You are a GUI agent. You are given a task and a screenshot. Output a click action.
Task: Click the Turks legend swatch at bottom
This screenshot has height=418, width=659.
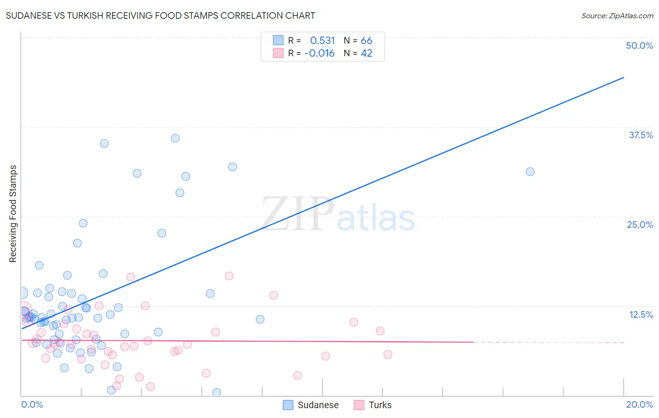click(x=359, y=405)
